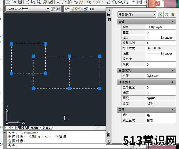The height and width of the screenshot is (149, 179).
Task: Switch to the 模型 tab
Action: (x=23, y=128)
